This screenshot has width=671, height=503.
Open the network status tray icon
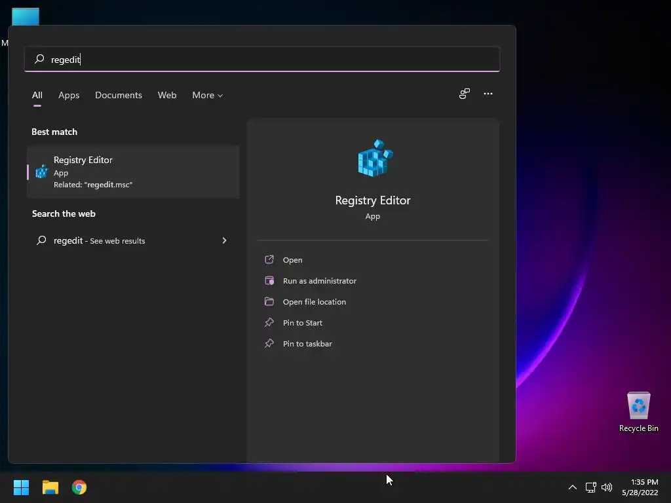tap(591, 487)
